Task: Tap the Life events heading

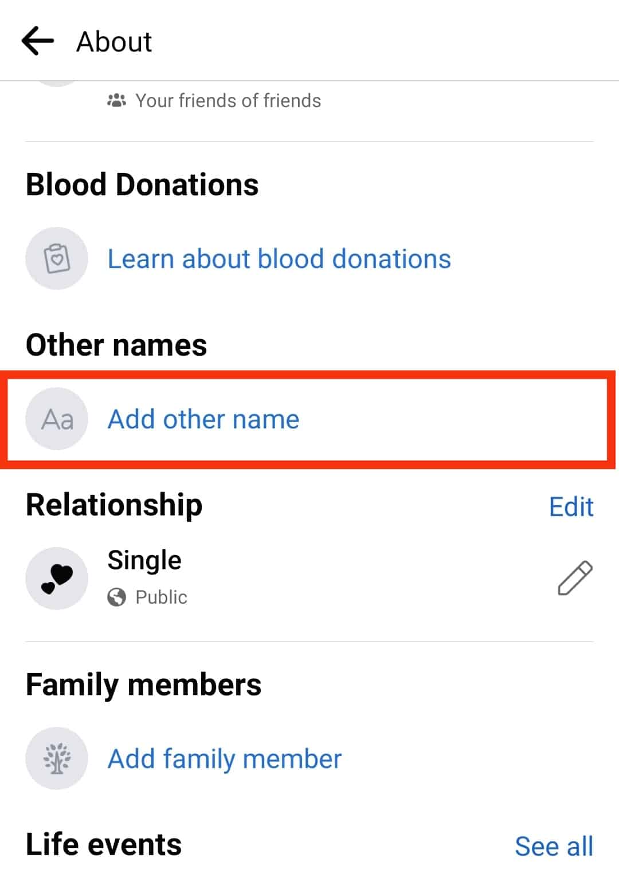Action: 104,845
